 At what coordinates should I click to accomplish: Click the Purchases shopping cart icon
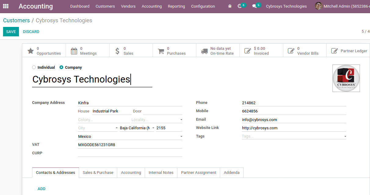(x=161, y=51)
